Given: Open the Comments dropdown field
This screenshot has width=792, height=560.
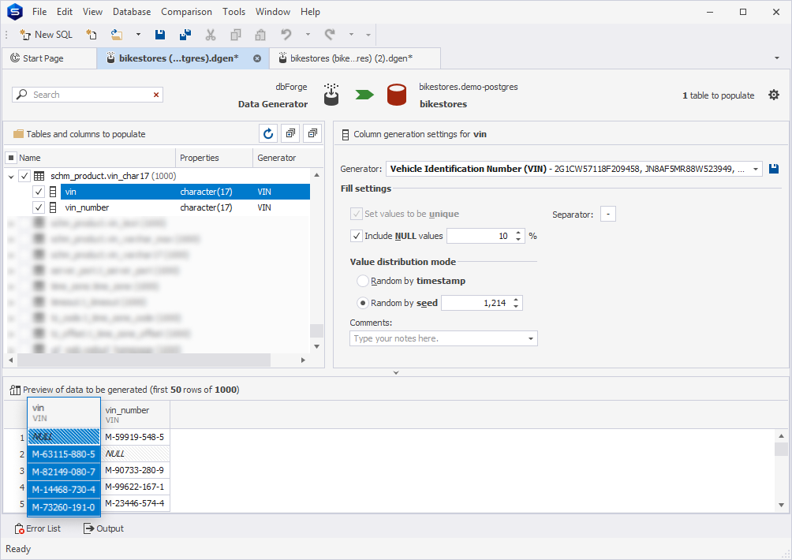Looking at the screenshot, I should pos(443,338).
